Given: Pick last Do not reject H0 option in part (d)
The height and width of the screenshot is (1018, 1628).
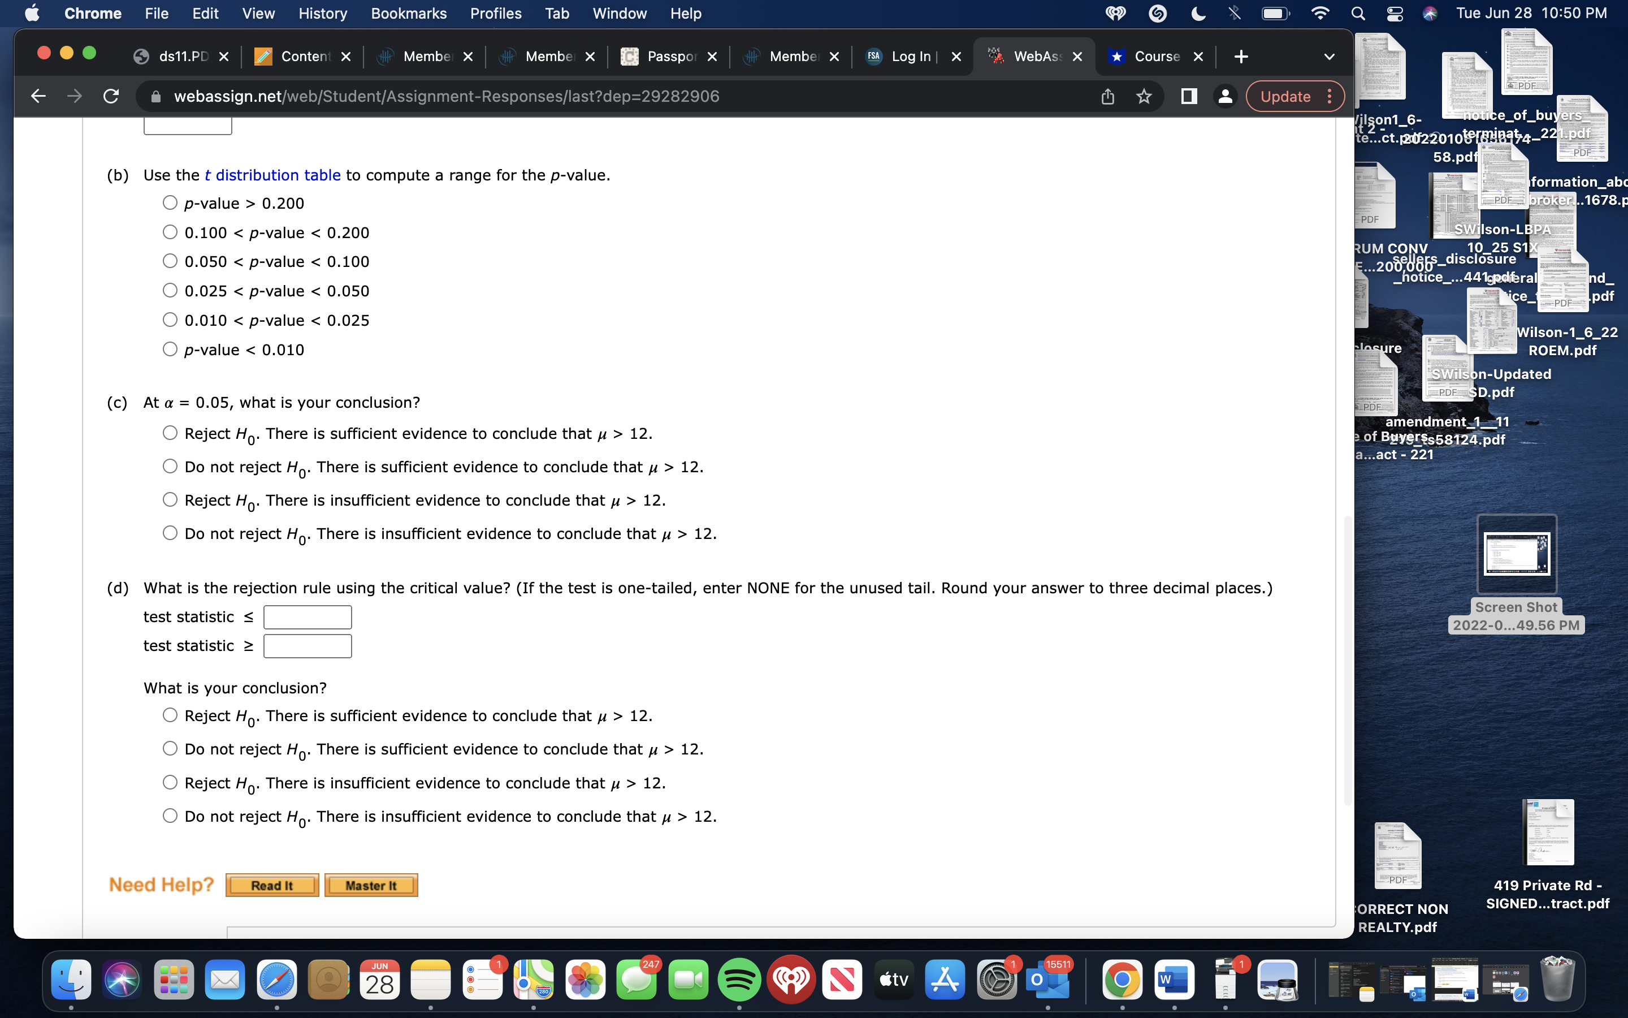Looking at the screenshot, I should pos(170,816).
